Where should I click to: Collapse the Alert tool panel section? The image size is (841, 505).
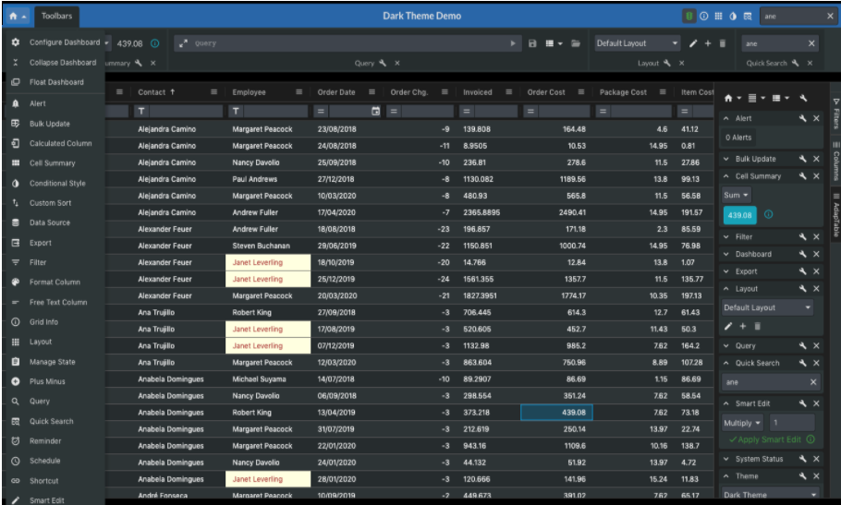[726, 118]
